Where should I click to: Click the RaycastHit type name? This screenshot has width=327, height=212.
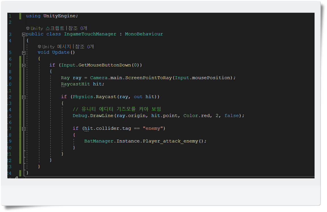(75, 84)
